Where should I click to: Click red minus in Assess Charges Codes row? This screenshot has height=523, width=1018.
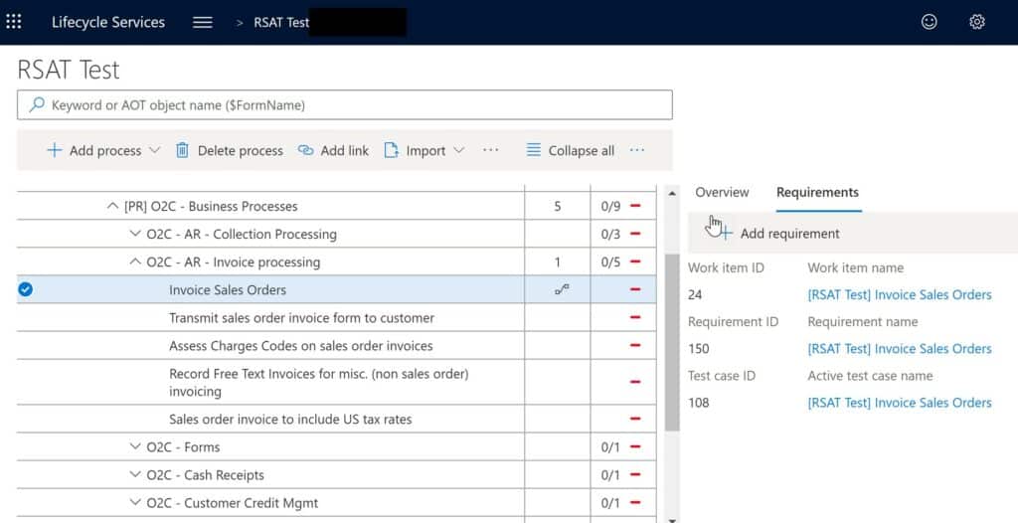635,346
